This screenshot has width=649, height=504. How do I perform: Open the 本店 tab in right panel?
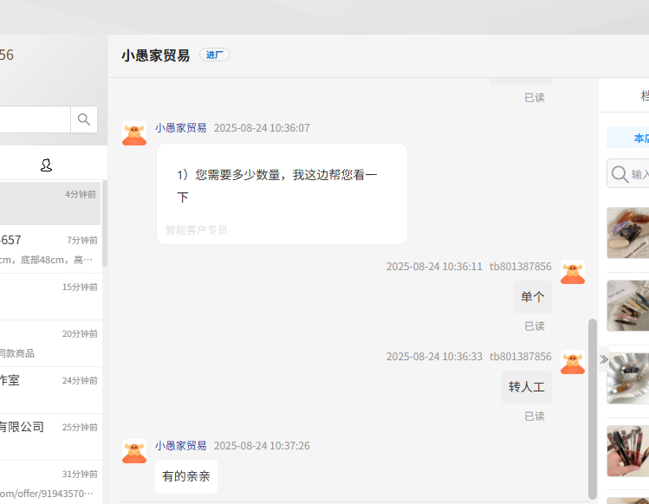point(639,139)
